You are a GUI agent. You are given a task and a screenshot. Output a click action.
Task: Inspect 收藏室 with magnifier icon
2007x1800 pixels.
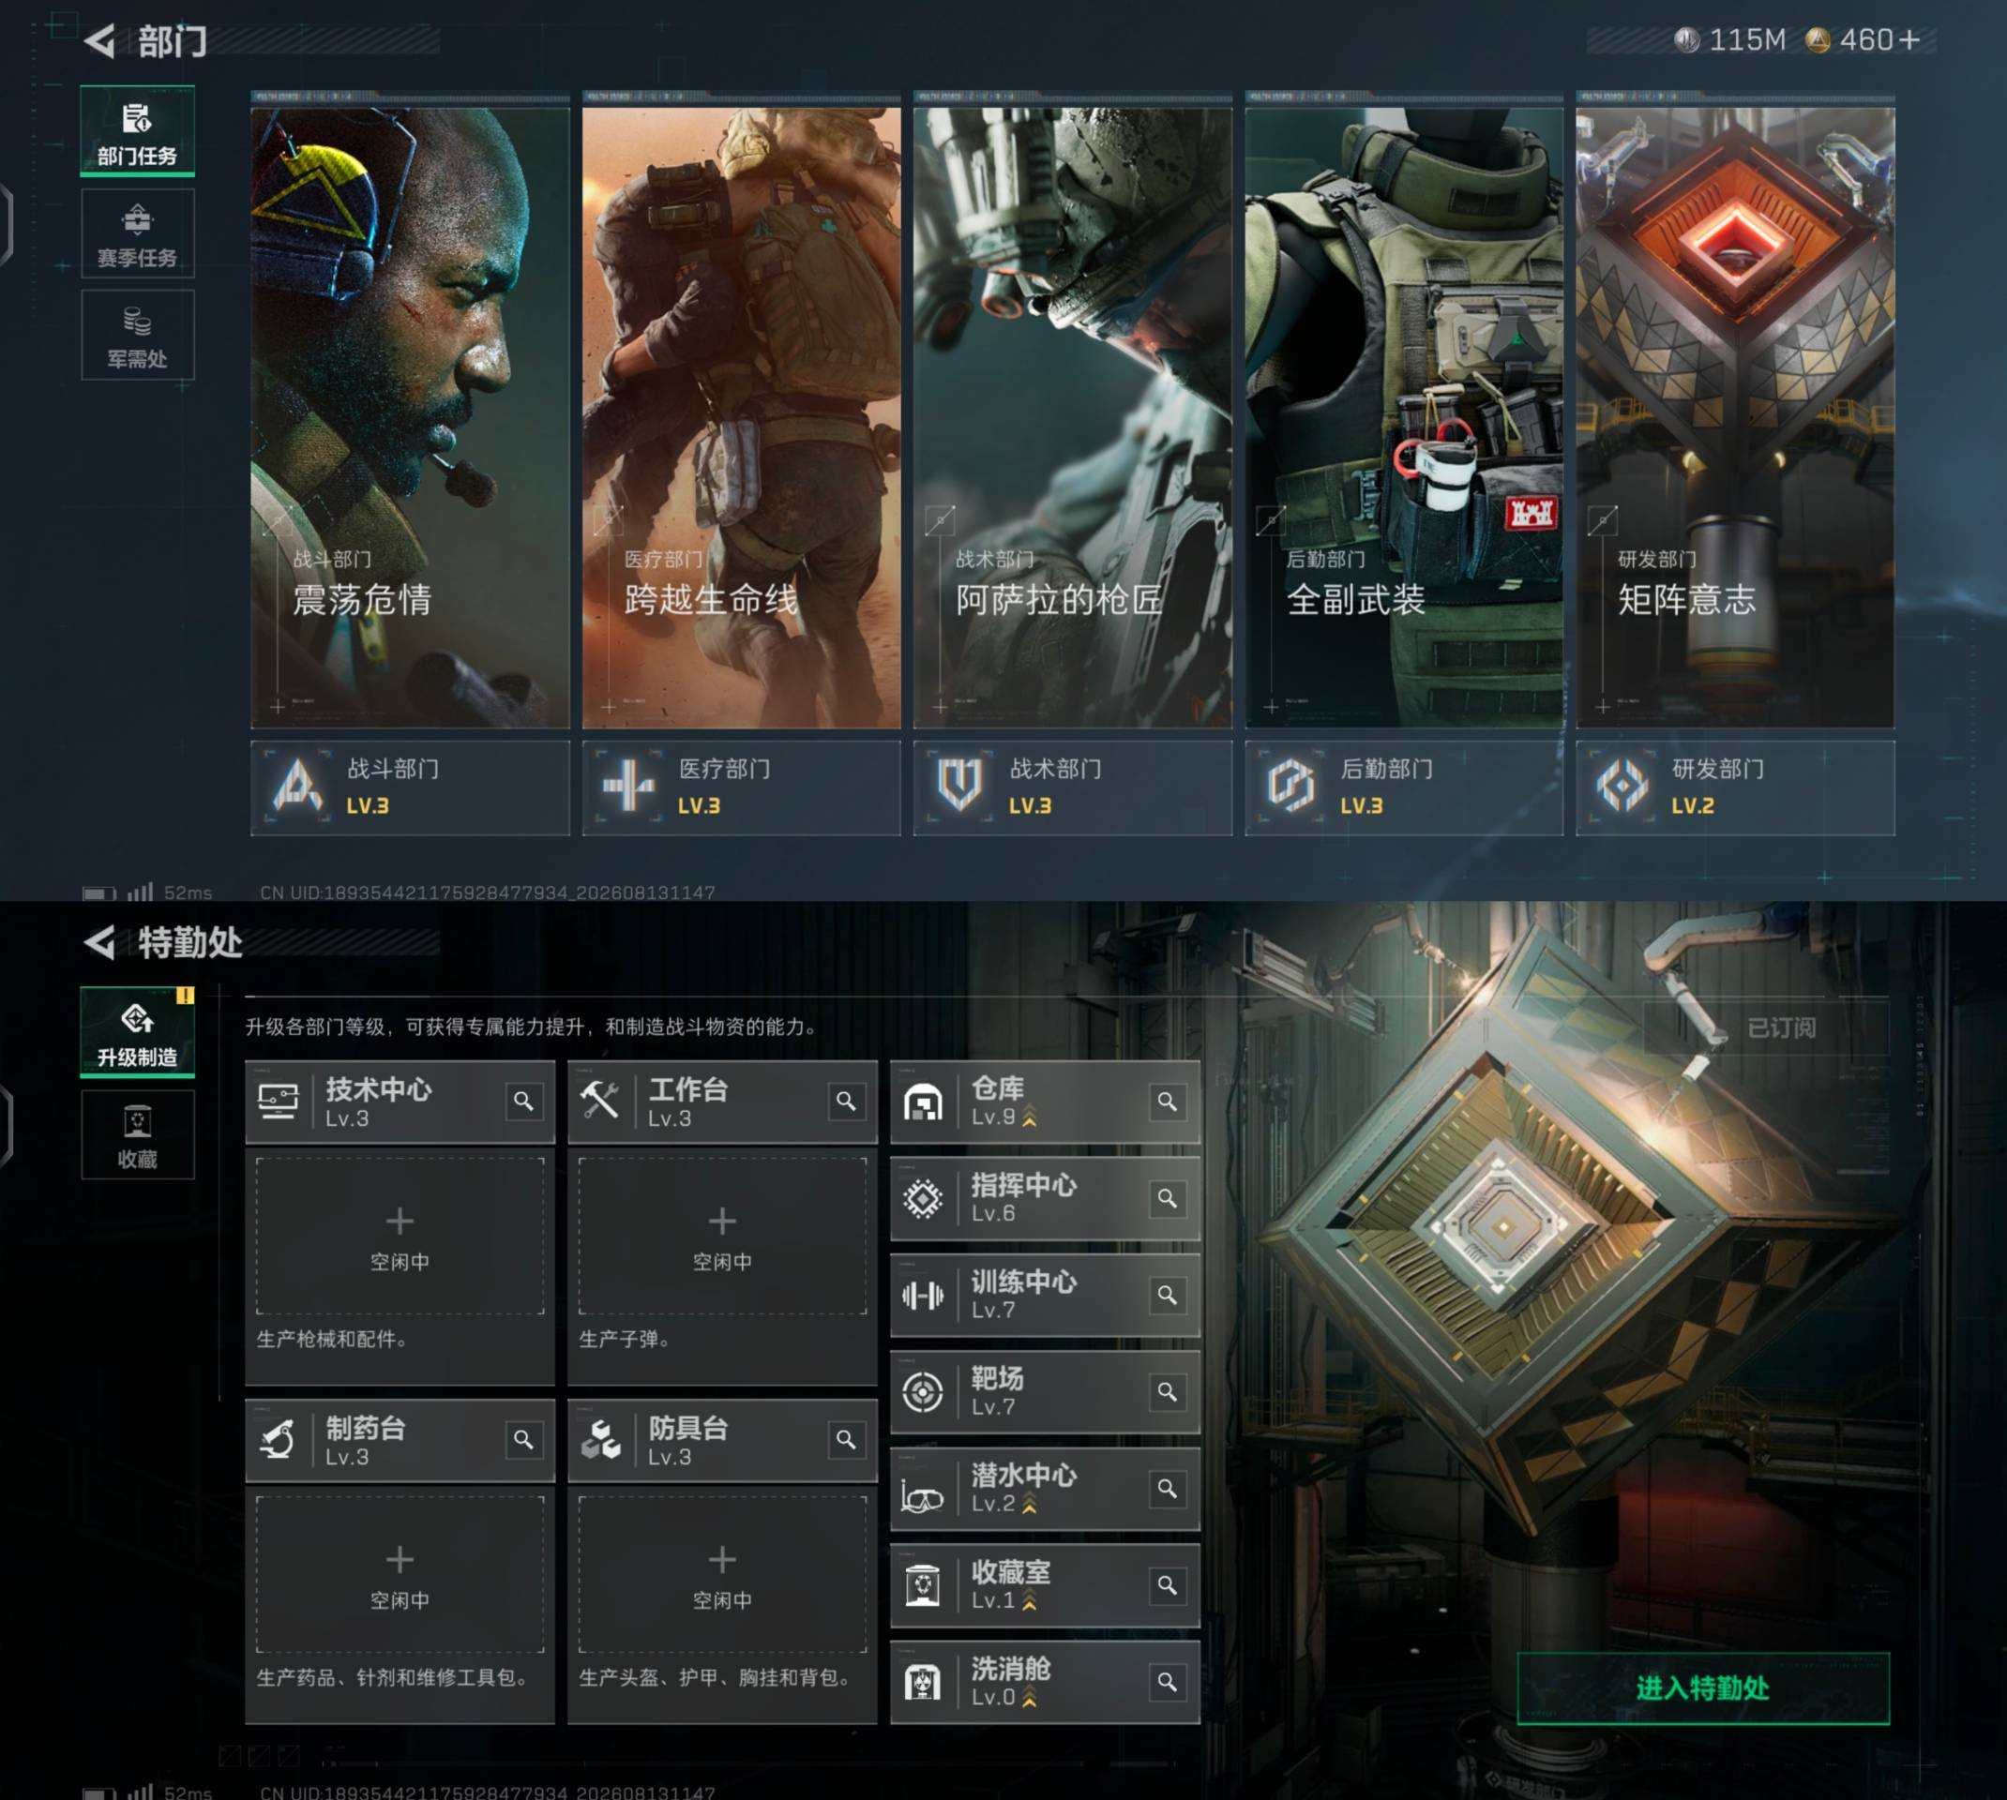[1168, 1585]
